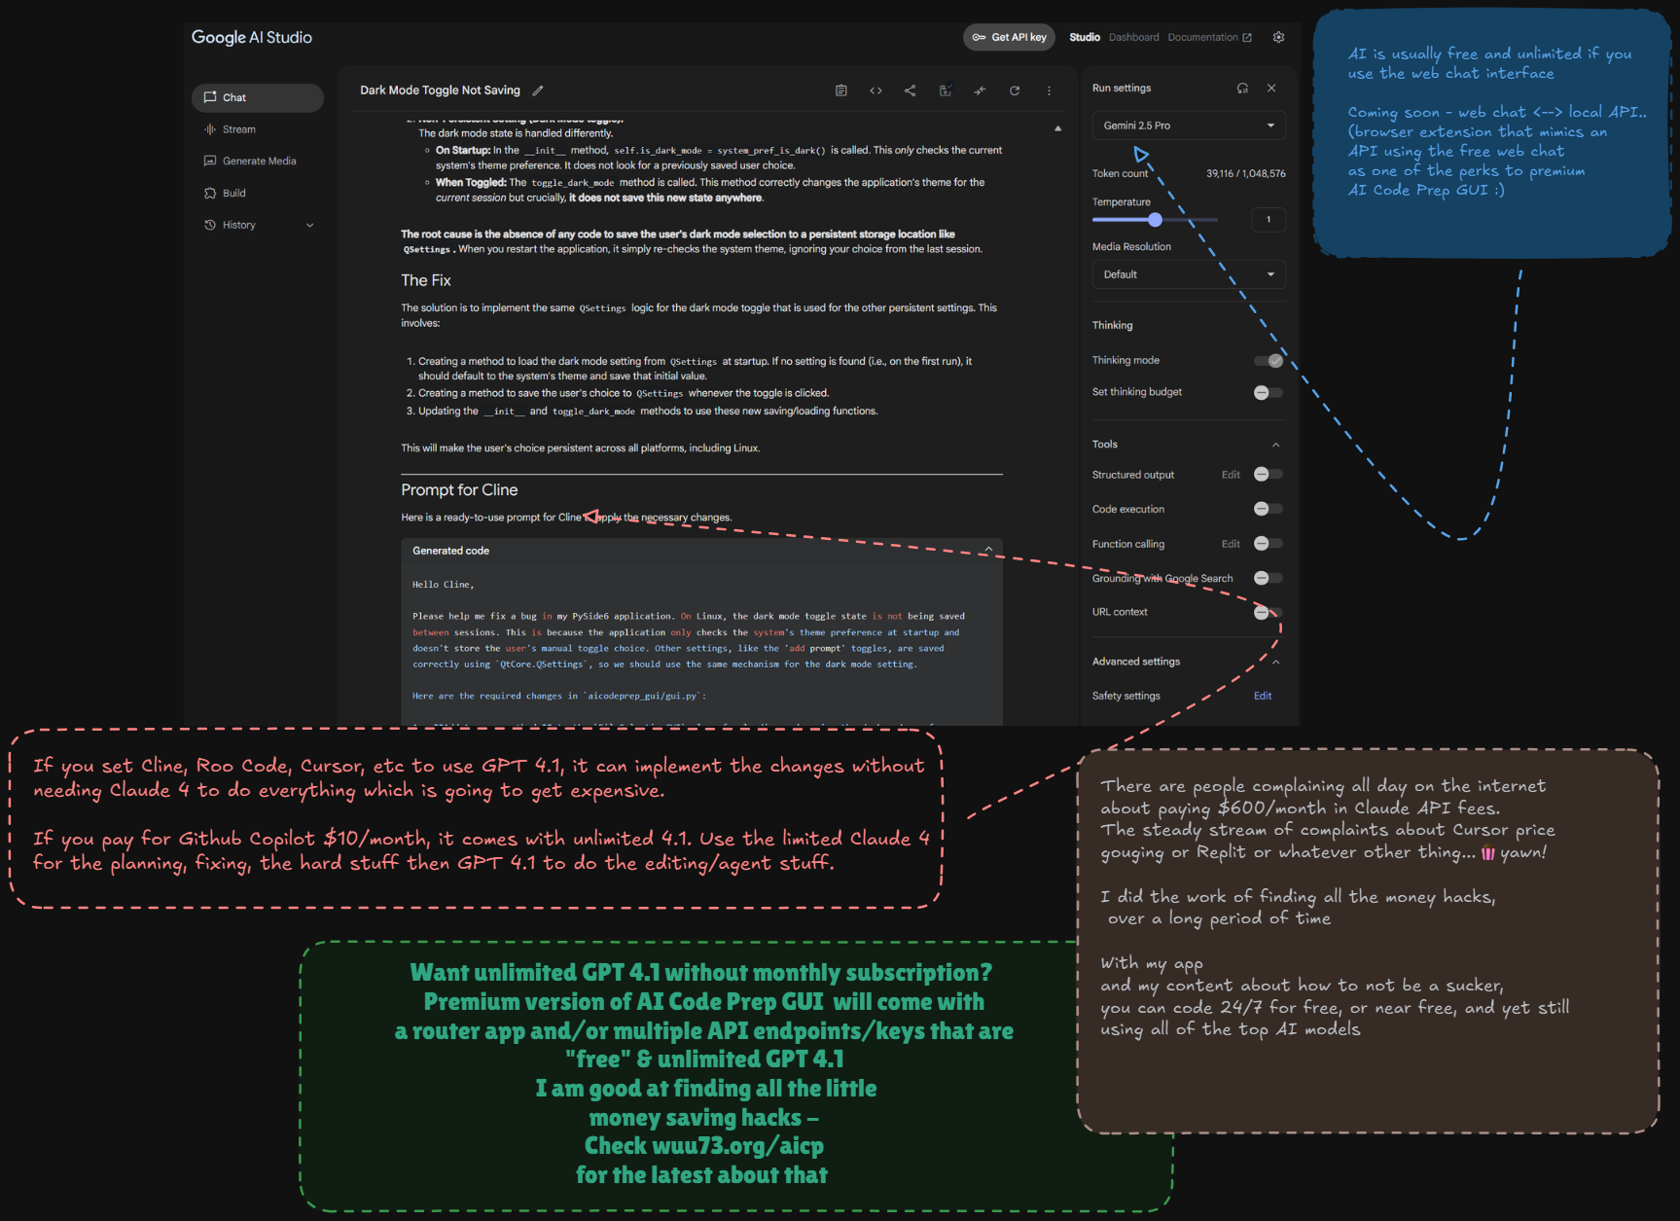Open the Build section
This screenshot has width=1680, height=1221.
tap(233, 193)
